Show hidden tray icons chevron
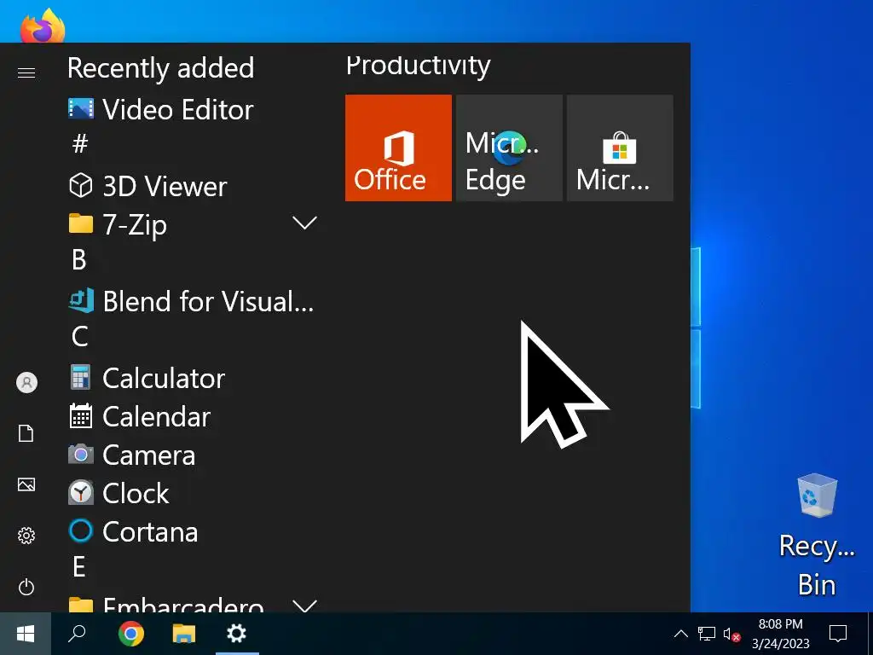Screen dimensions: 873x655 pos(681,634)
